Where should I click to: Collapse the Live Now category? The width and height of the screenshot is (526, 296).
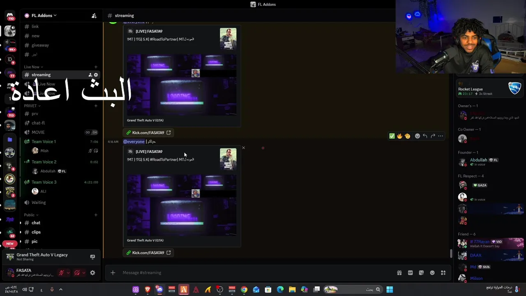tap(33, 67)
